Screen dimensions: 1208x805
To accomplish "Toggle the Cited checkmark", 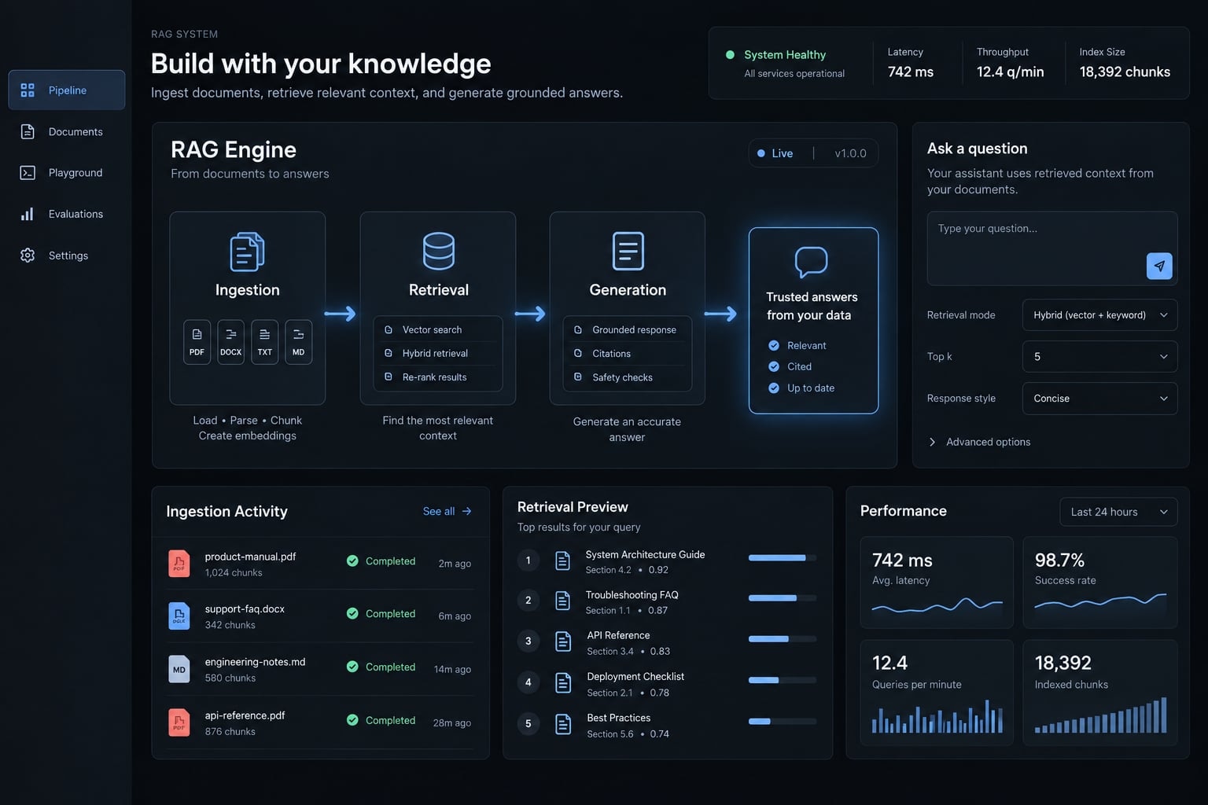I will click(774, 366).
